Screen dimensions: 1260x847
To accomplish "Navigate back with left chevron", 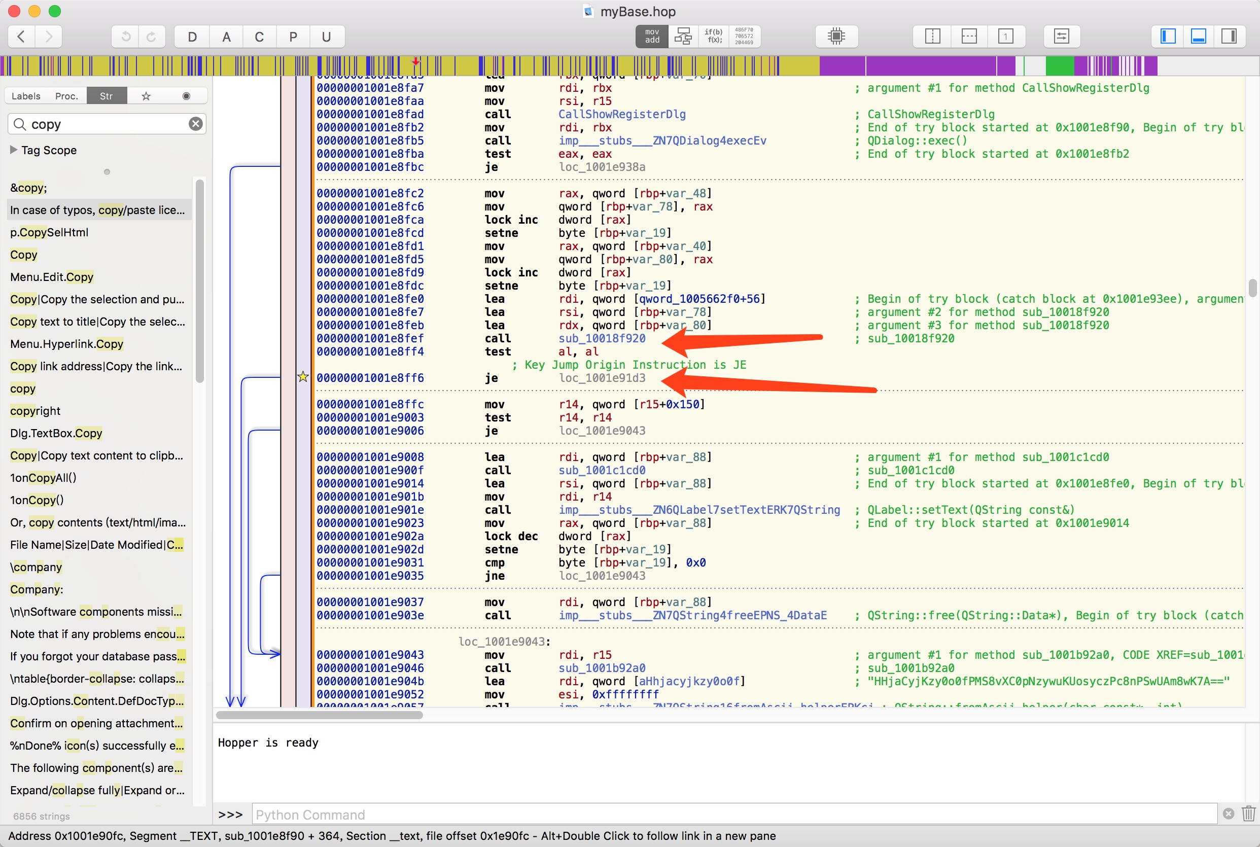I will pyautogui.click(x=22, y=37).
